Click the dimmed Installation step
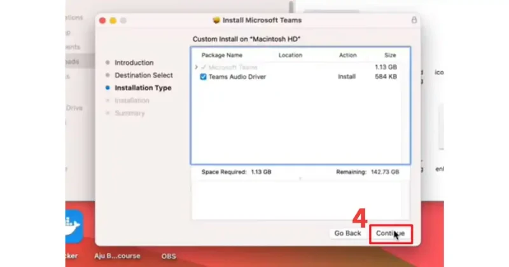509x267 pixels. pos(132,100)
